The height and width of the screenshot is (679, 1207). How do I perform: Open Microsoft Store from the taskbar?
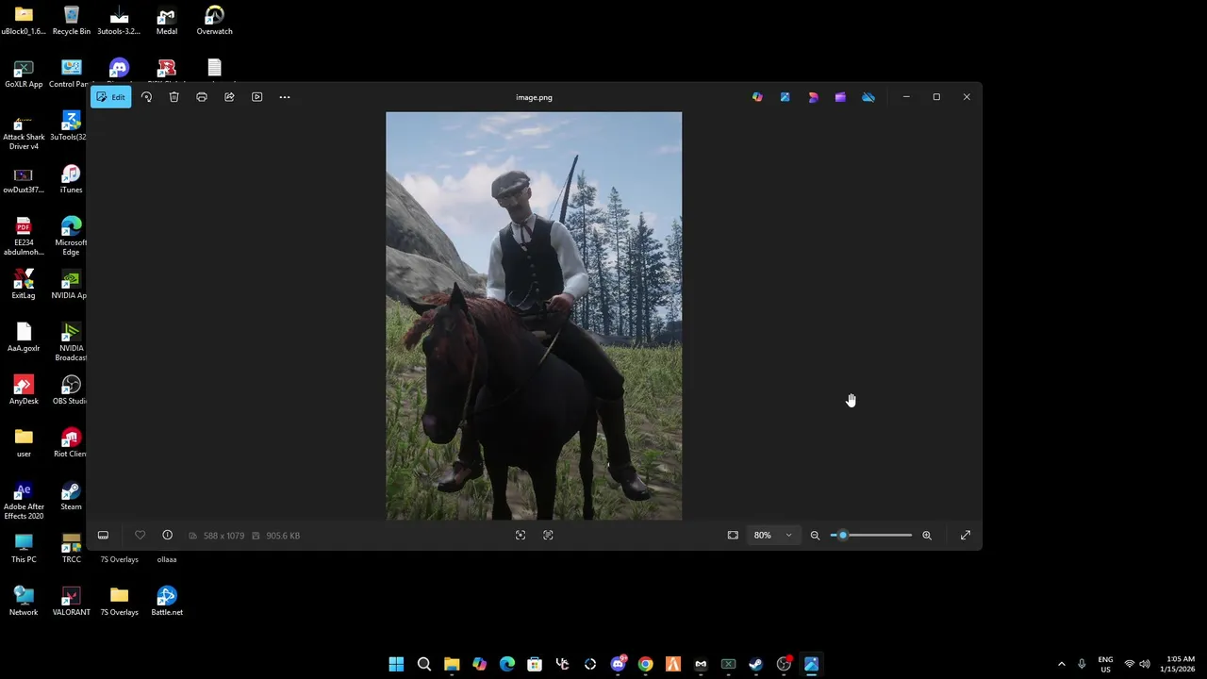point(535,664)
